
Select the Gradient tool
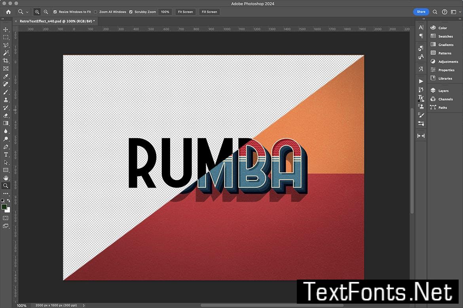pos(6,123)
